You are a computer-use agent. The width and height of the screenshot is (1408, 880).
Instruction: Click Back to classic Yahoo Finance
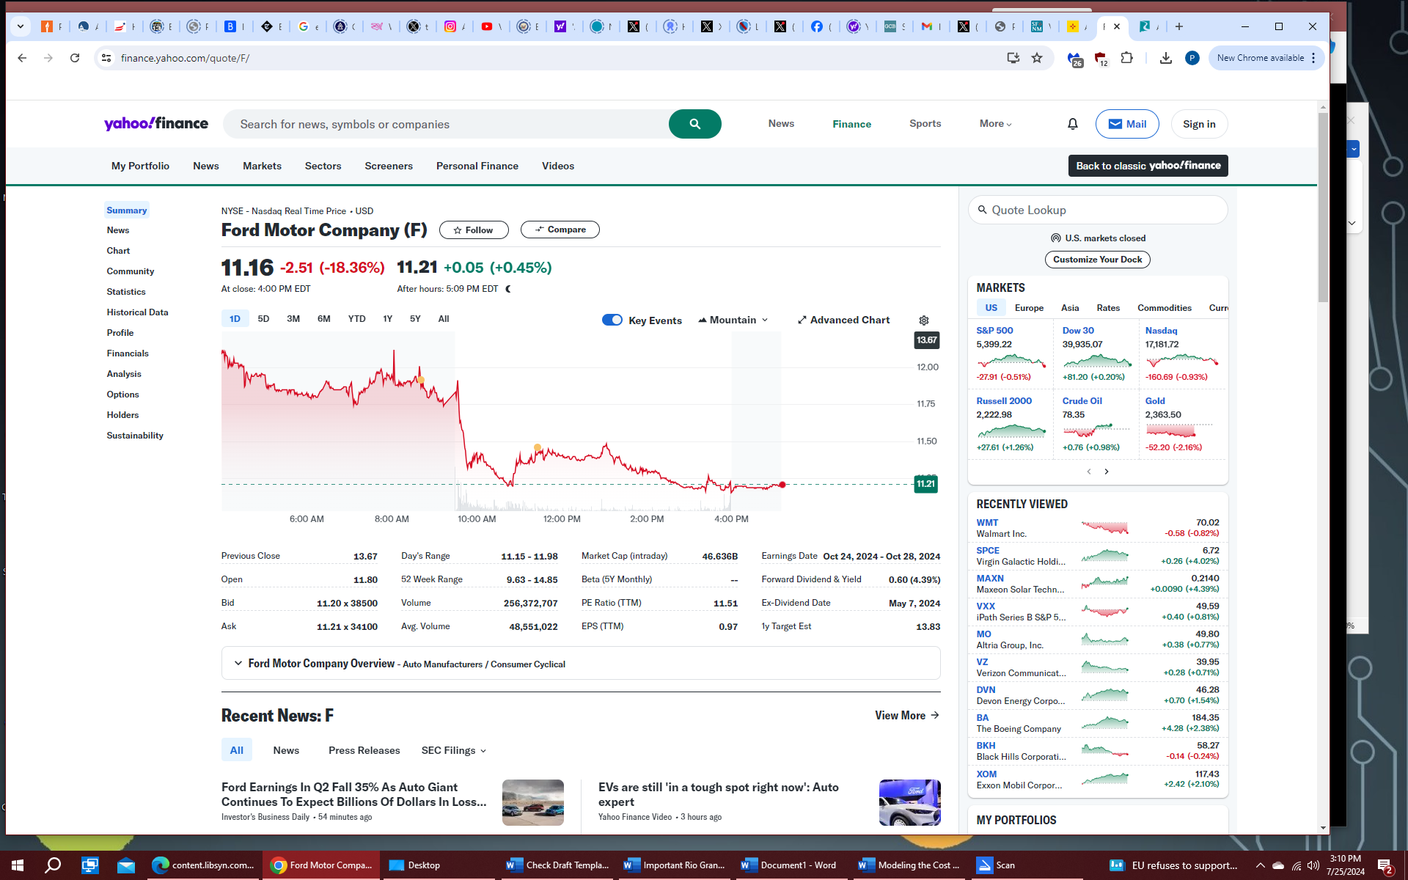[x=1148, y=166]
